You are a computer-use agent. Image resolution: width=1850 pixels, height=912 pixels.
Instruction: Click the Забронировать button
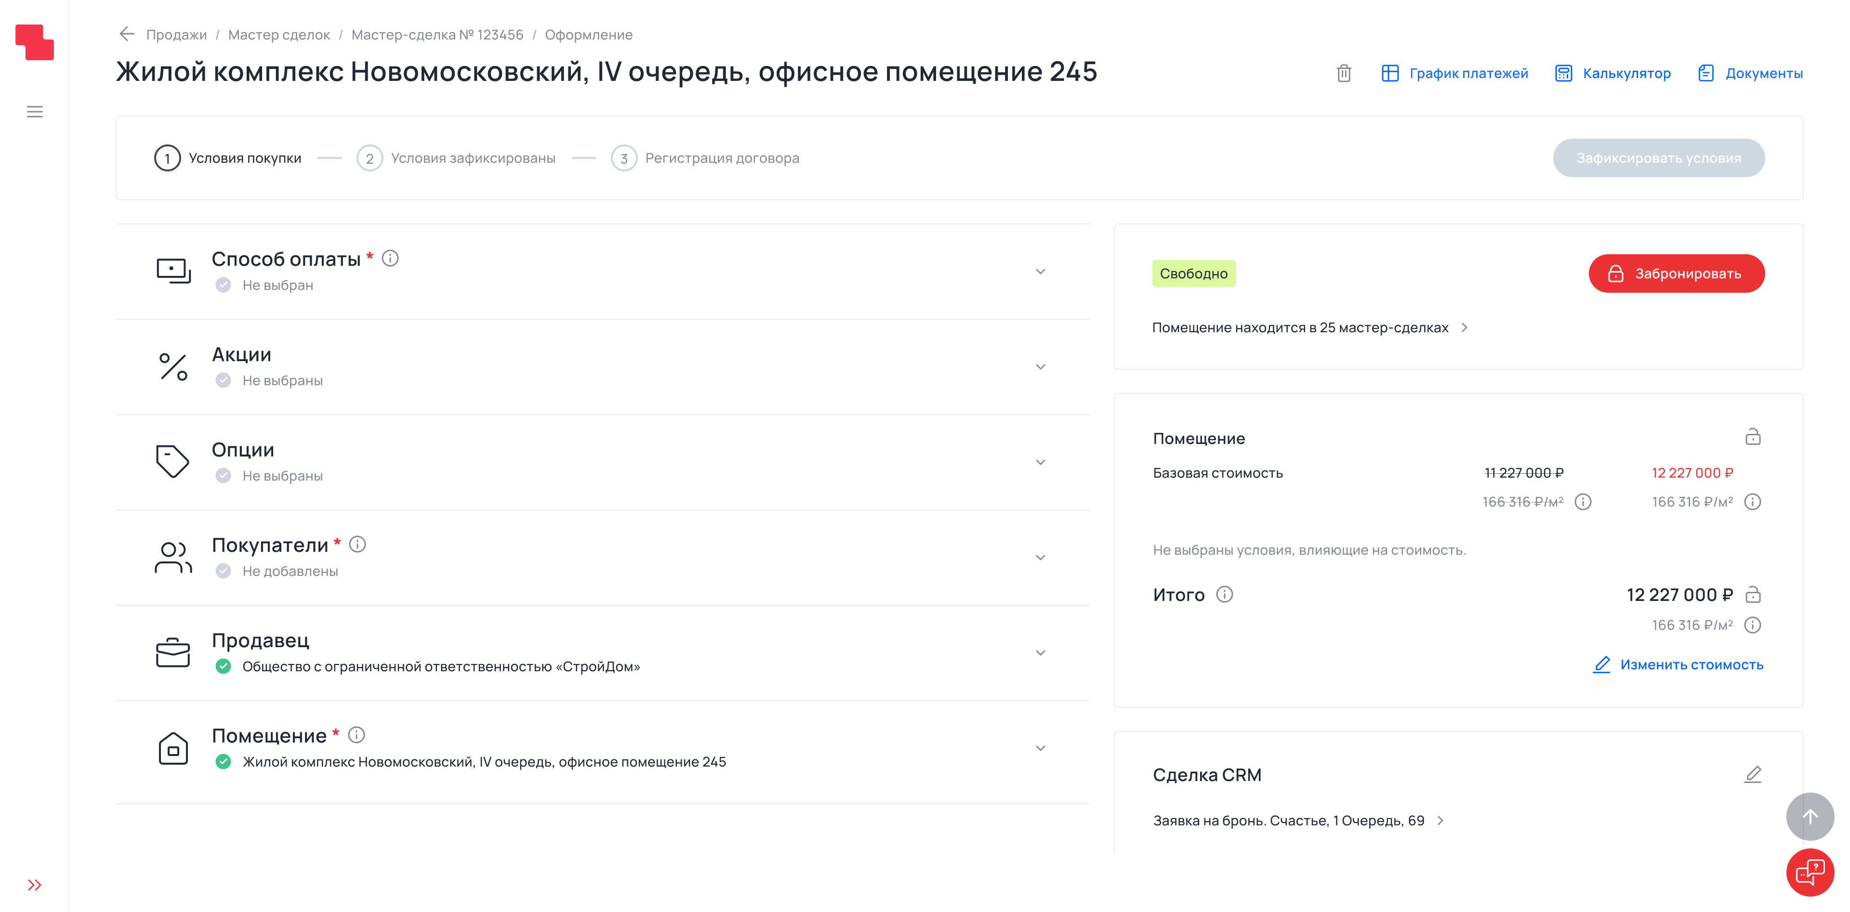(1676, 274)
